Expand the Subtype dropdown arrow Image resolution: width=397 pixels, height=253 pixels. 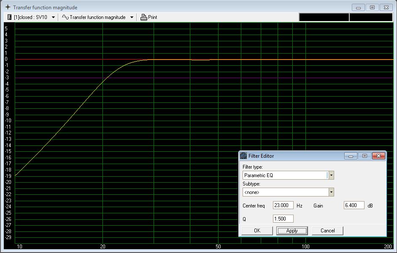point(331,192)
